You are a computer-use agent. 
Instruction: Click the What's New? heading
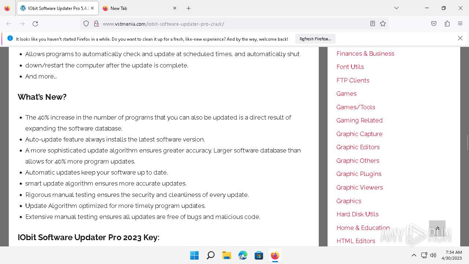[42, 97]
